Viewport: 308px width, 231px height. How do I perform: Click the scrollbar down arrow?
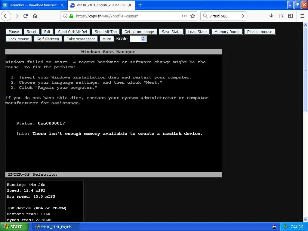[305, 219]
